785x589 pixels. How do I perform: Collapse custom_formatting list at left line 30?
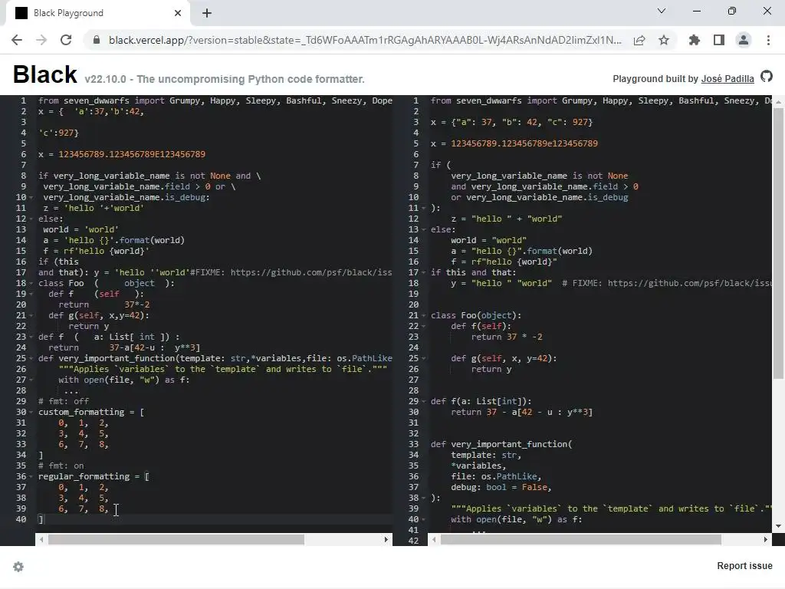click(x=31, y=412)
